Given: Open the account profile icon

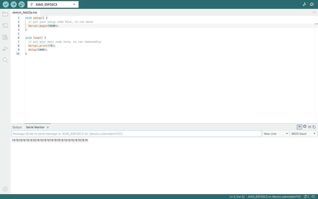Looking at the screenshot, I should tap(5, 189).
